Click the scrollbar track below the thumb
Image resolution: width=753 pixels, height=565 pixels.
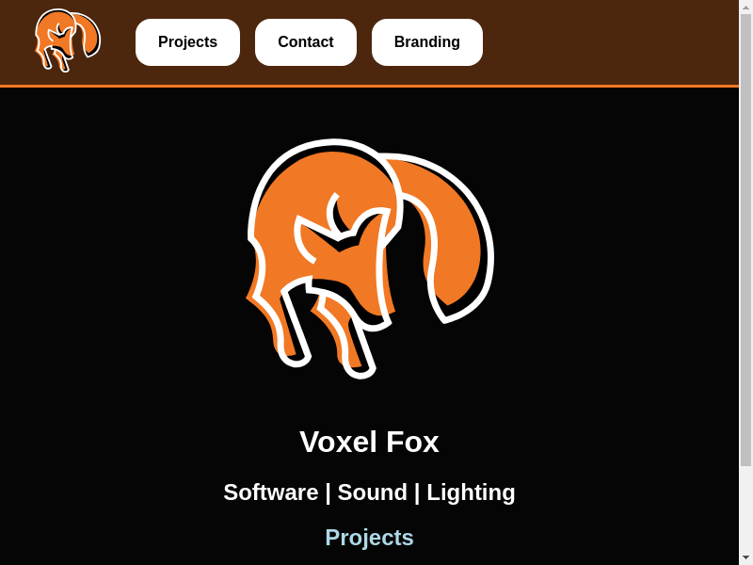745,509
